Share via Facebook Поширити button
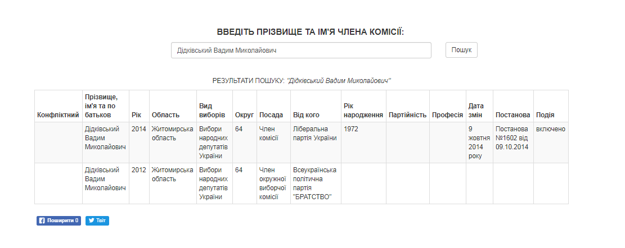 (x=59, y=221)
